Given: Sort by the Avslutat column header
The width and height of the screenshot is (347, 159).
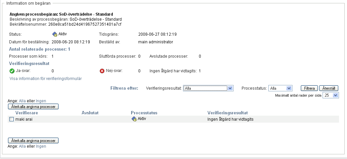Looking at the screenshot, I should (x=90, y=113).
